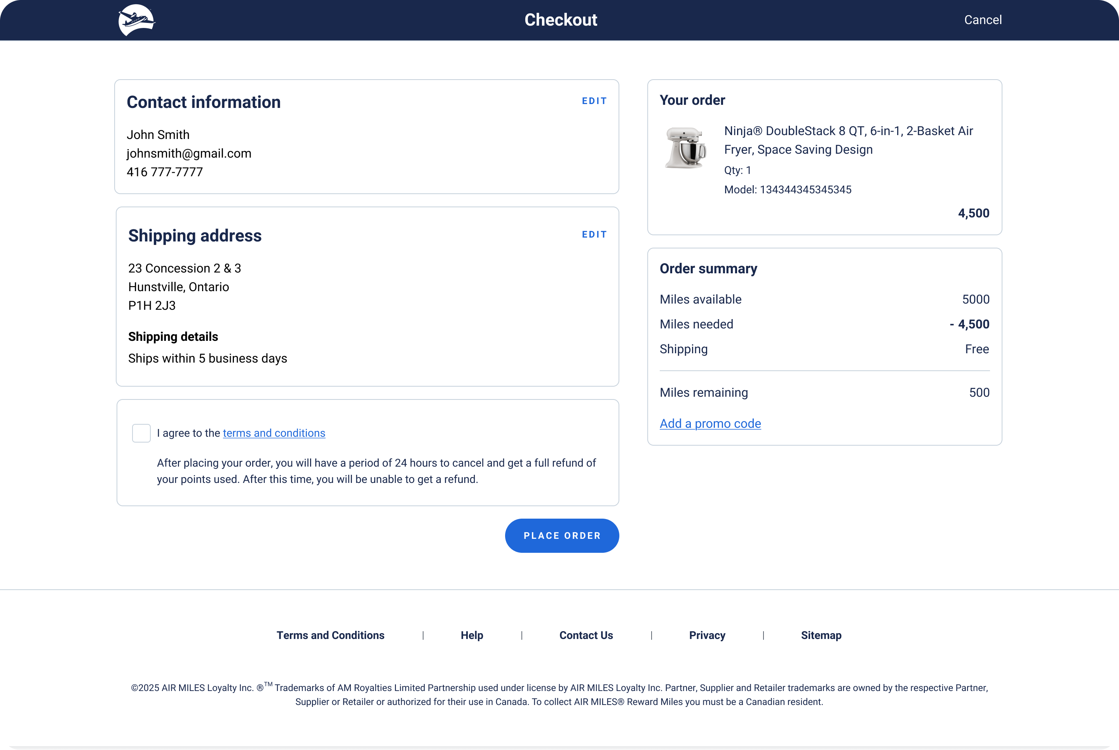Open Terms and Conditions in the footer
Viewport: 1119px width, 750px height.
(x=330, y=635)
